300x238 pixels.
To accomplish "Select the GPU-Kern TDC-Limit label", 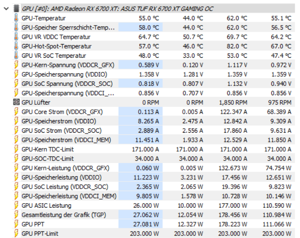I will (x=48, y=149).
